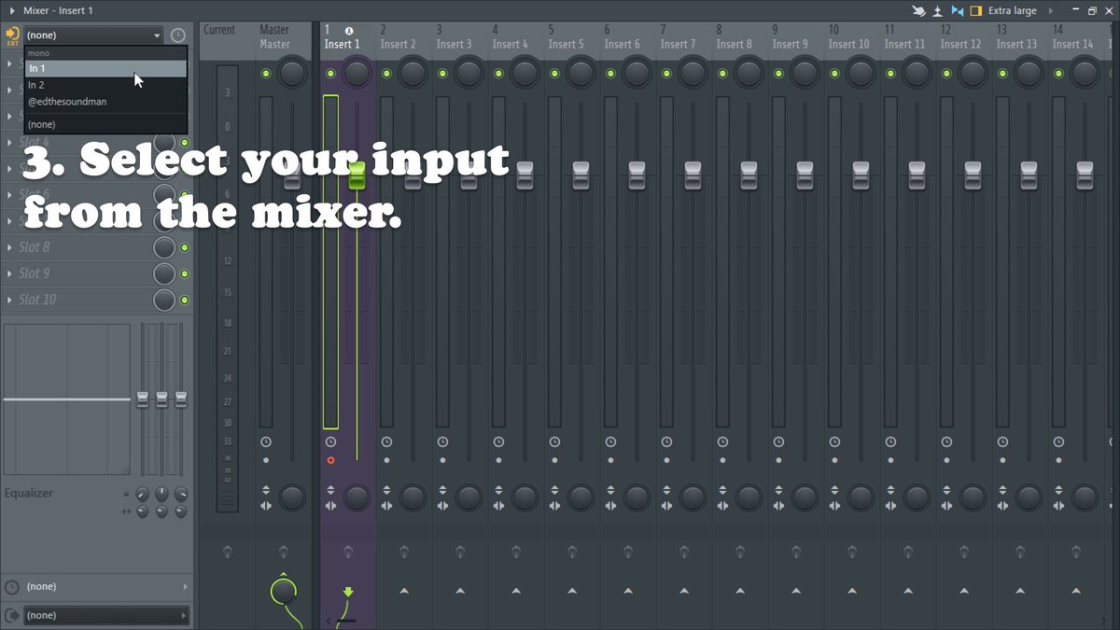1120x630 pixels.
Task: Enable Insert 2 route to Master arrow
Action: [404, 591]
